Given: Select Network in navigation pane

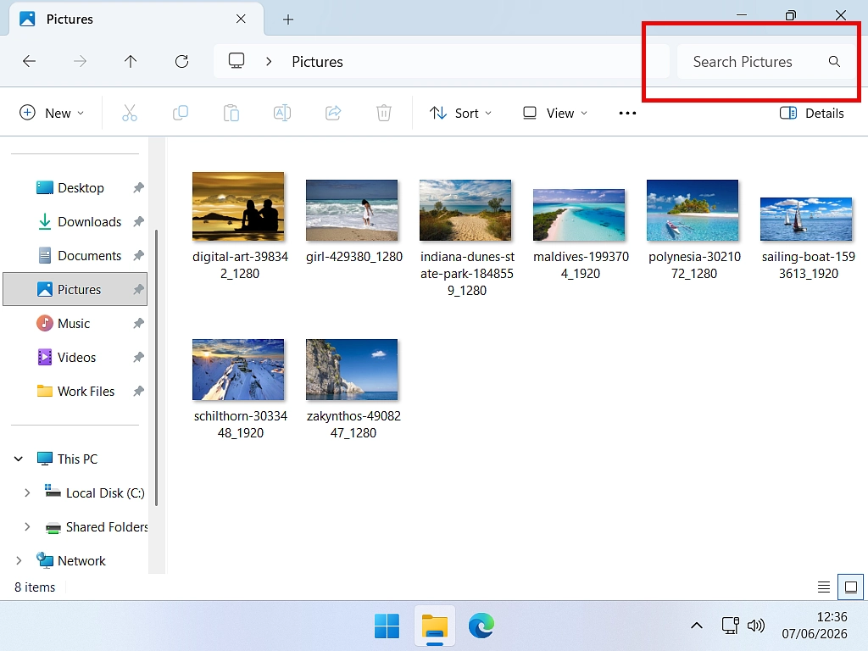Looking at the screenshot, I should point(75,561).
